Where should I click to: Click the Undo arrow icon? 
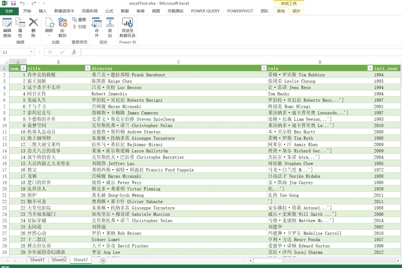click(x=22, y=3)
